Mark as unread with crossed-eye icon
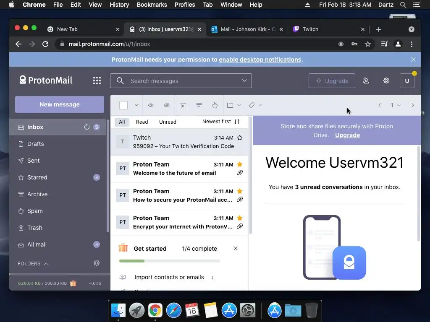 pos(166,105)
